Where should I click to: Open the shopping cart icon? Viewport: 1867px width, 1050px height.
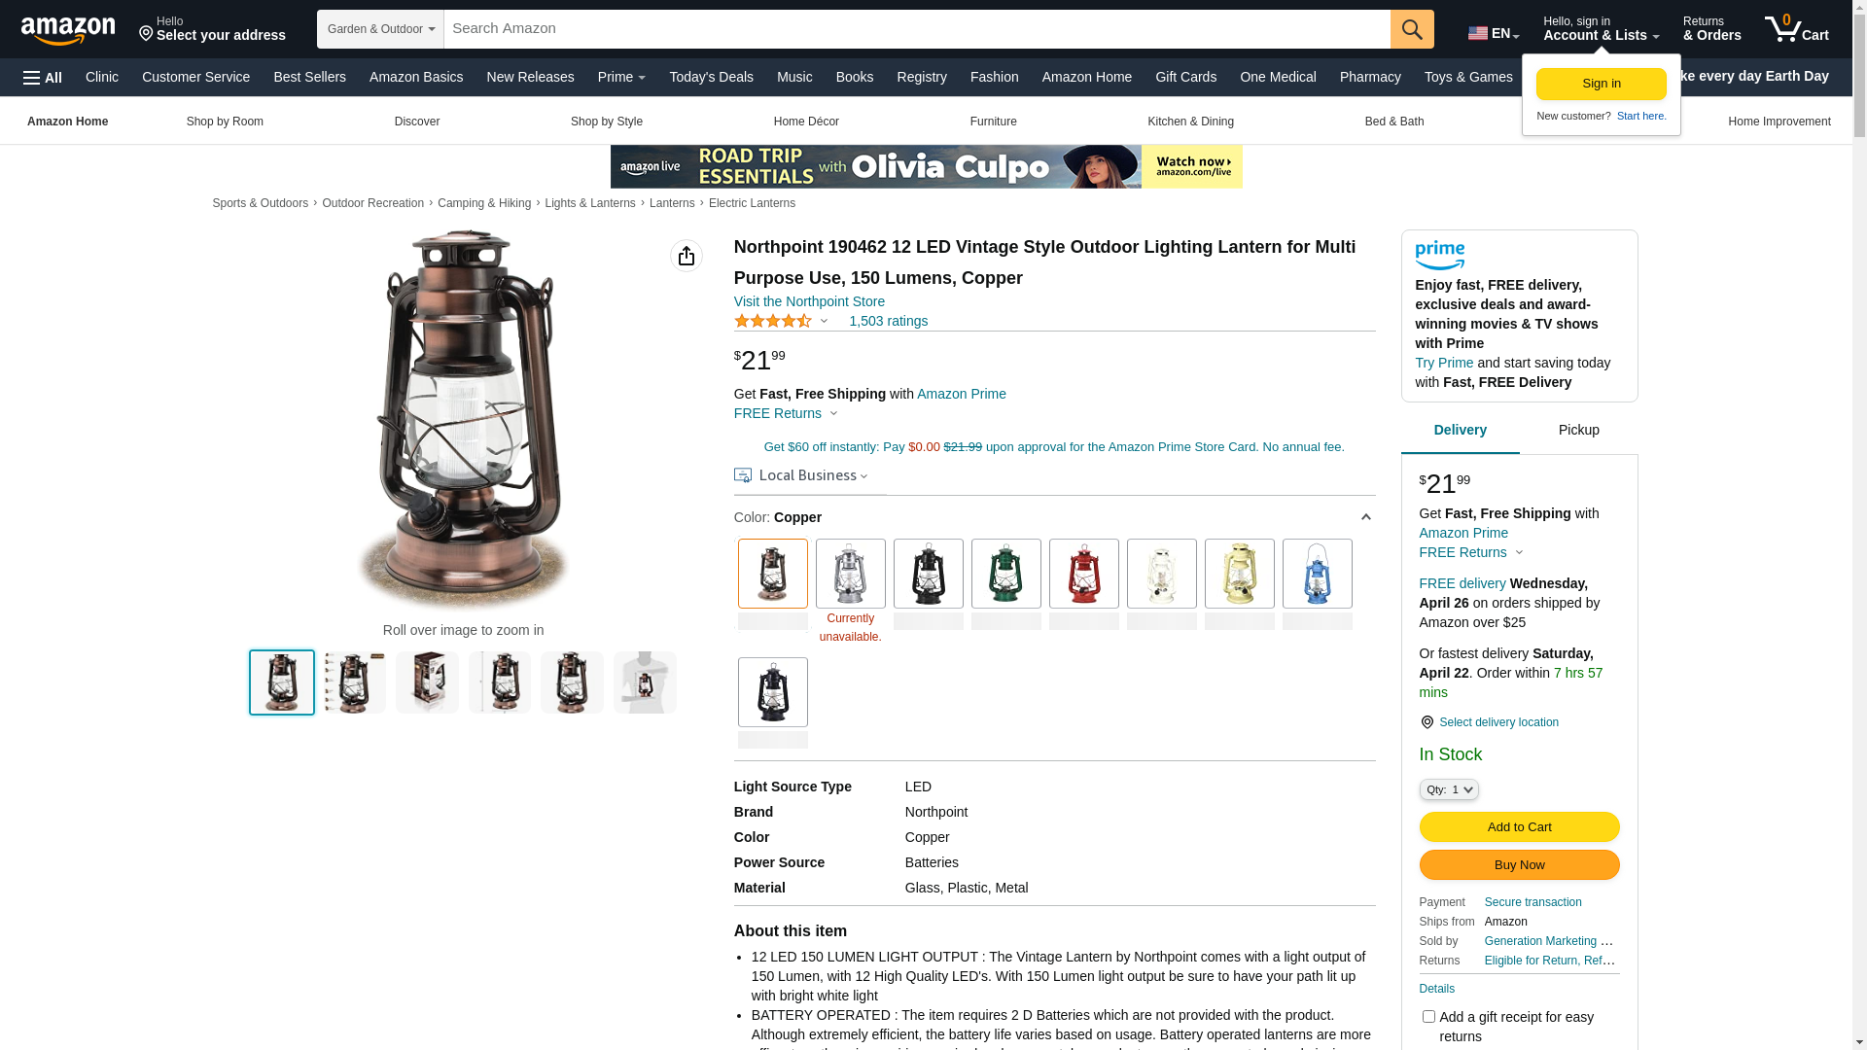1796,29
